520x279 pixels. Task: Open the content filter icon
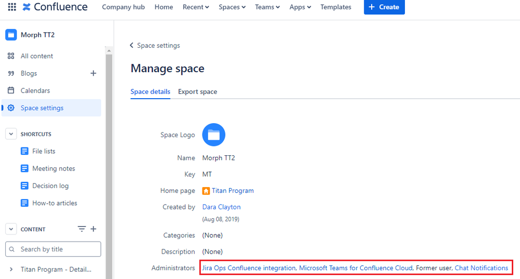point(82,229)
